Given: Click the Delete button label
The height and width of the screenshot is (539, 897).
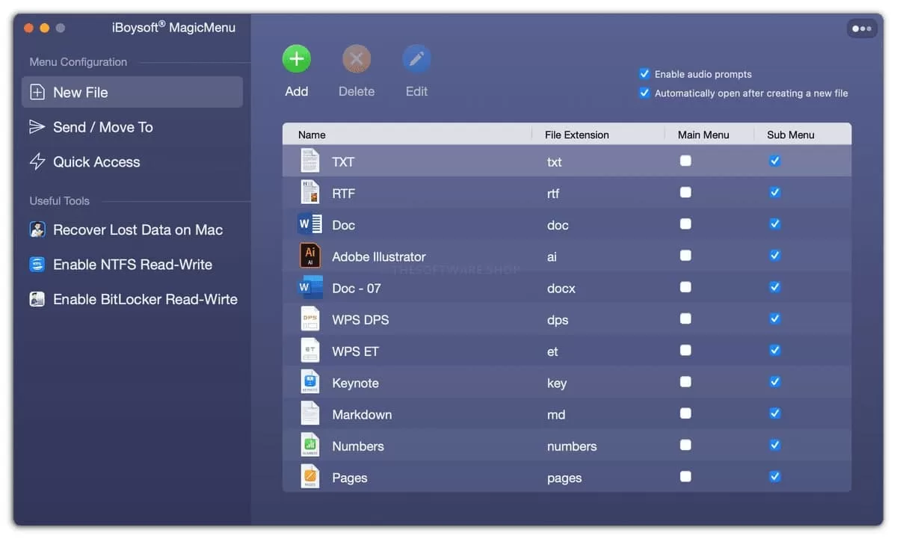Looking at the screenshot, I should [x=357, y=91].
